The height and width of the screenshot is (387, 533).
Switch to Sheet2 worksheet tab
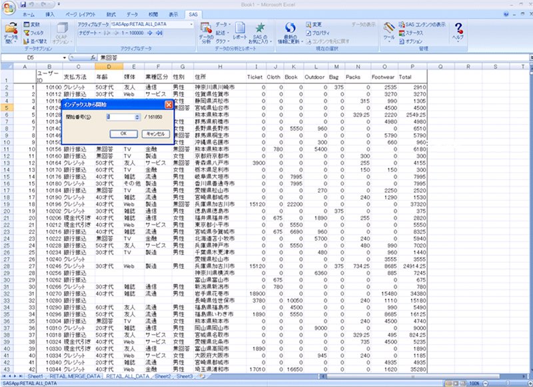coord(163,376)
